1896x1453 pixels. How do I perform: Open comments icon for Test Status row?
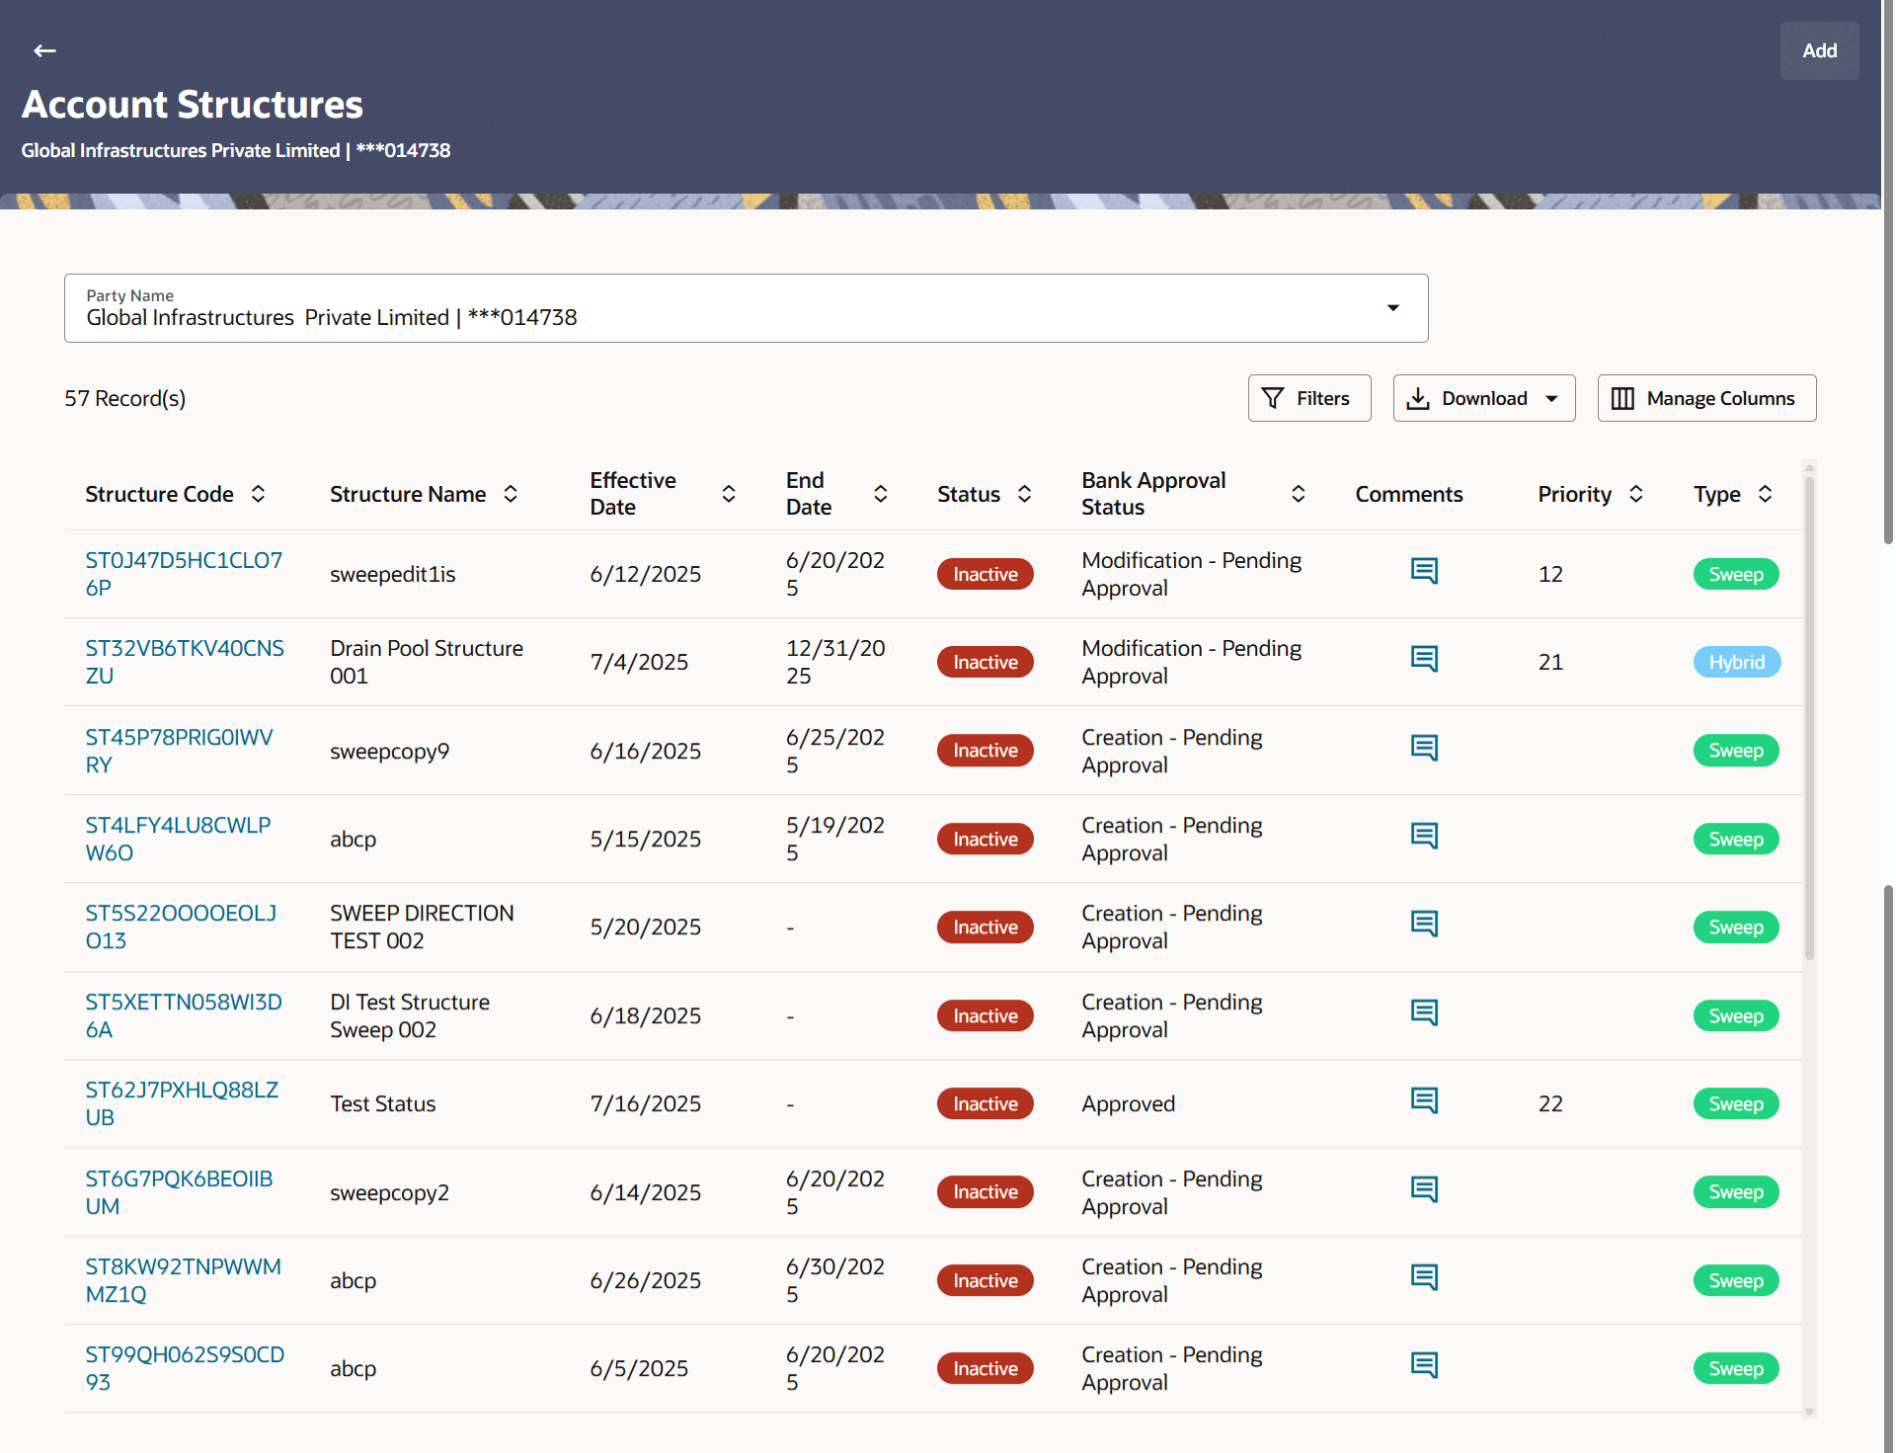[x=1423, y=1101]
